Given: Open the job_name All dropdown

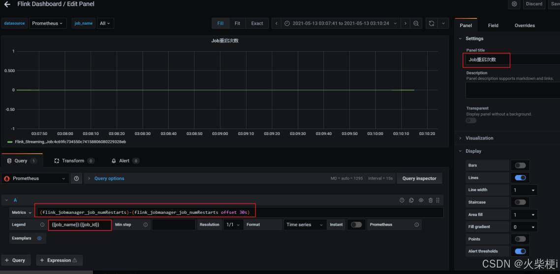Looking at the screenshot, I should click(x=105, y=23).
